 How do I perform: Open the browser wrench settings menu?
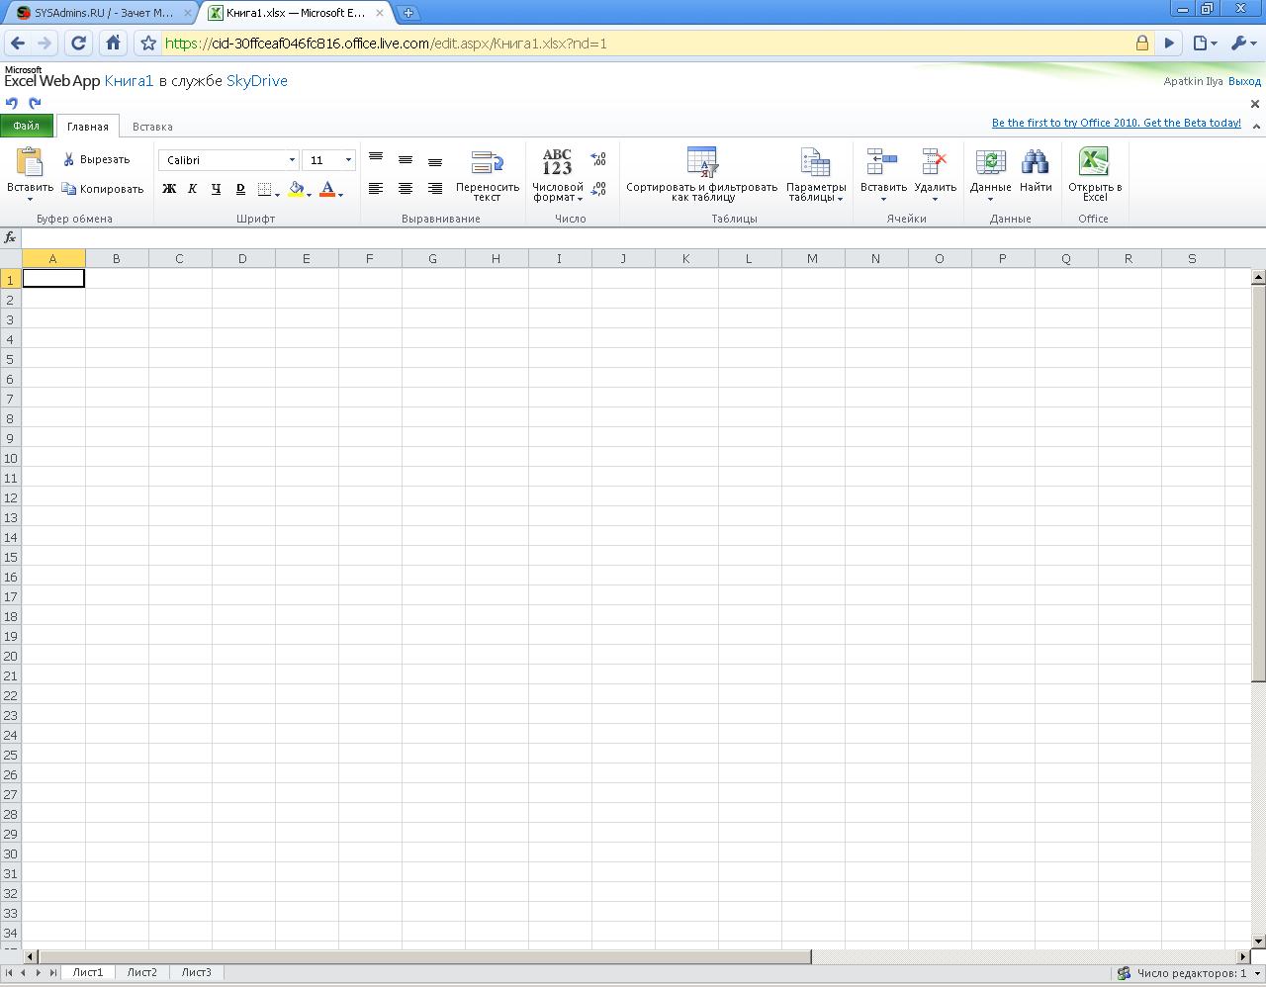1243,43
